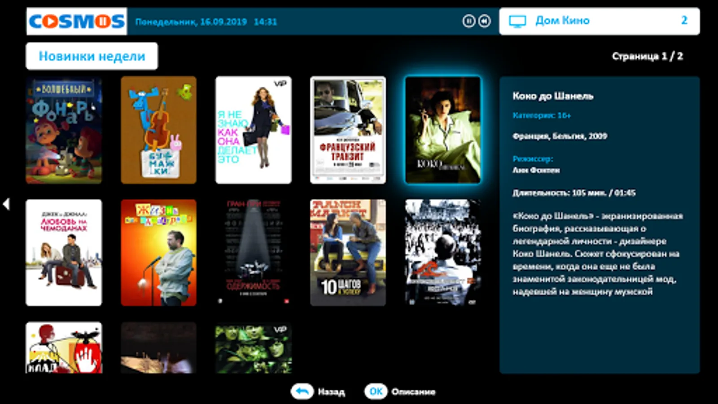Screen dimensions: 718x404
Task: Click the Страница 1 / 2 page indicator
Action: pyautogui.click(x=648, y=56)
